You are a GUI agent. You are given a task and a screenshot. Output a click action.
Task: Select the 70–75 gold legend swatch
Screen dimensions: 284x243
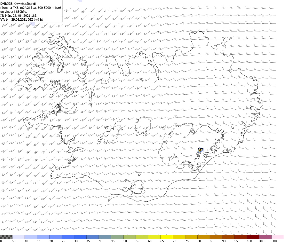pos(179,237)
